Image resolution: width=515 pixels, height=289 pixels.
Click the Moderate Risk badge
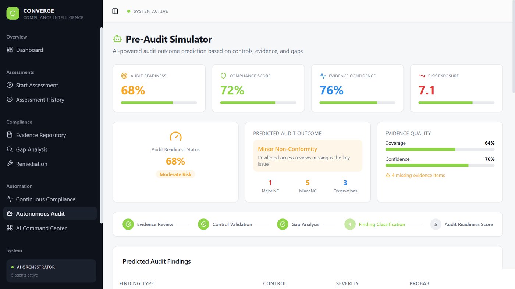[175, 174]
